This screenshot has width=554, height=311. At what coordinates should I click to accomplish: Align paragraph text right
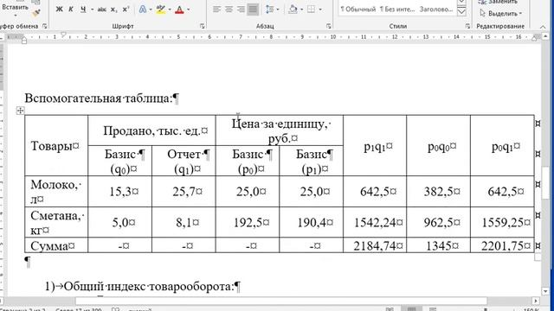(241, 10)
